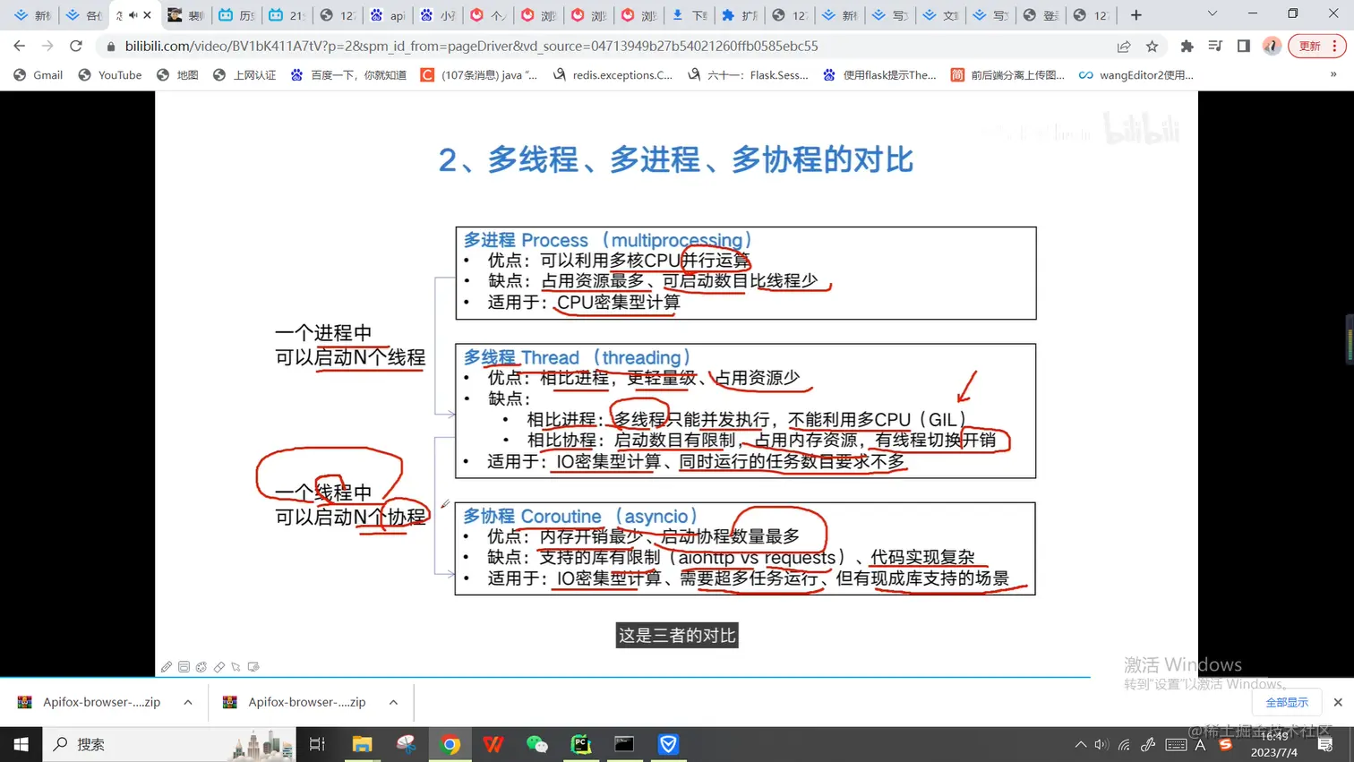Reload the bilibili video page
1354x762 pixels.
tap(76, 46)
